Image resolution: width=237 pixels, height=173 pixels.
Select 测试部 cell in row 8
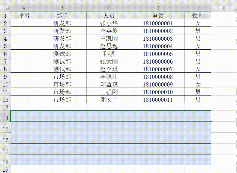(x=62, y=69)
